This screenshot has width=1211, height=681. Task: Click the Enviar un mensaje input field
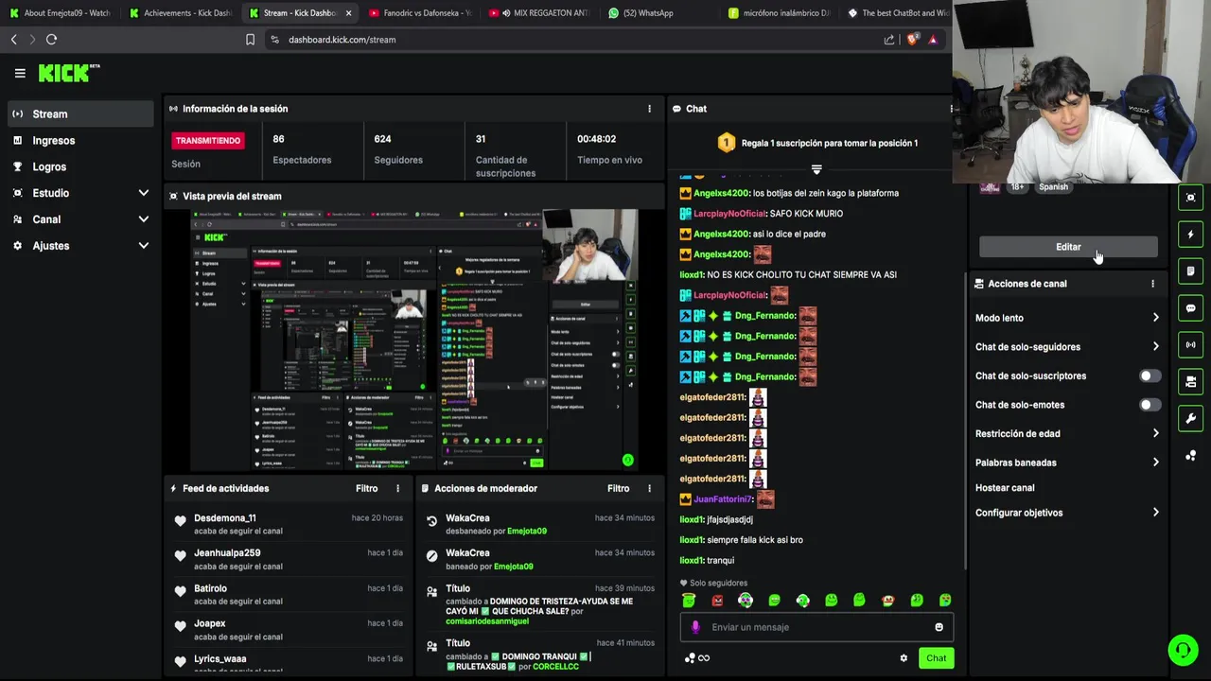[816, 627]
